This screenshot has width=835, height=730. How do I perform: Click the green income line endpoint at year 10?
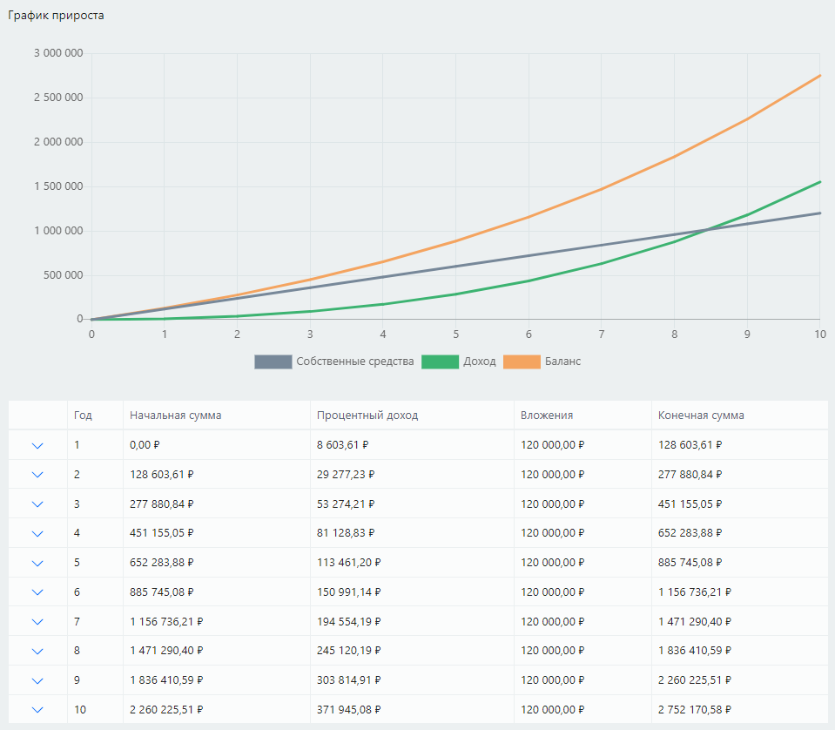[x=819, y=182]
